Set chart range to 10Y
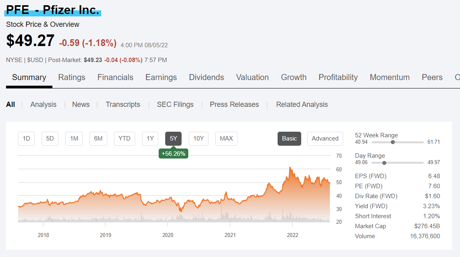Image resolution: width=460 pixels, height=257 pixels. 199,139
